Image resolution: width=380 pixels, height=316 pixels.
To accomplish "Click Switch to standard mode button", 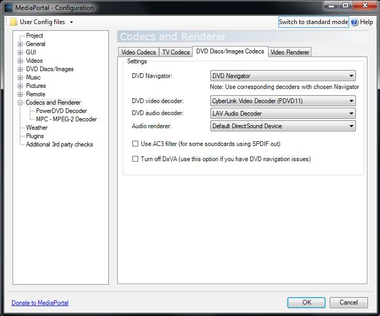I will coord(314,22).
